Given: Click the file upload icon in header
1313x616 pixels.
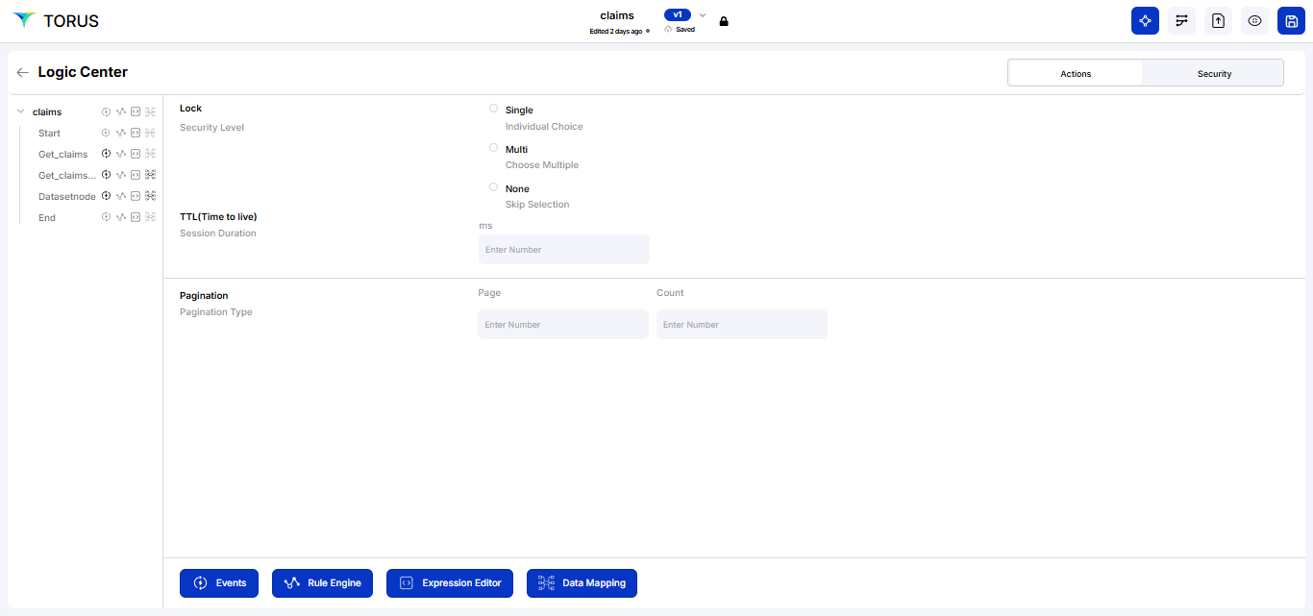Looking at the screenshot, I should coord(1218,21).
